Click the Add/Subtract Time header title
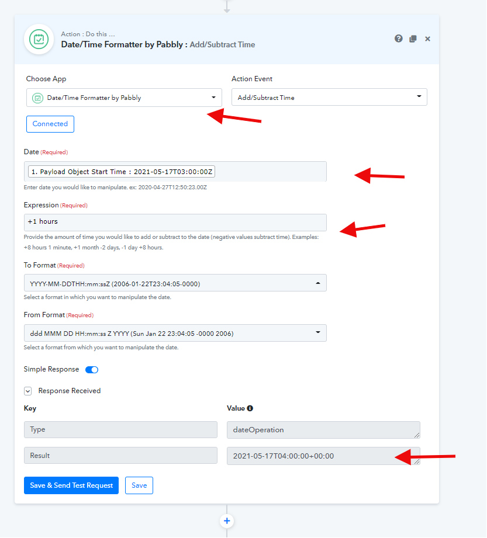 222,44
